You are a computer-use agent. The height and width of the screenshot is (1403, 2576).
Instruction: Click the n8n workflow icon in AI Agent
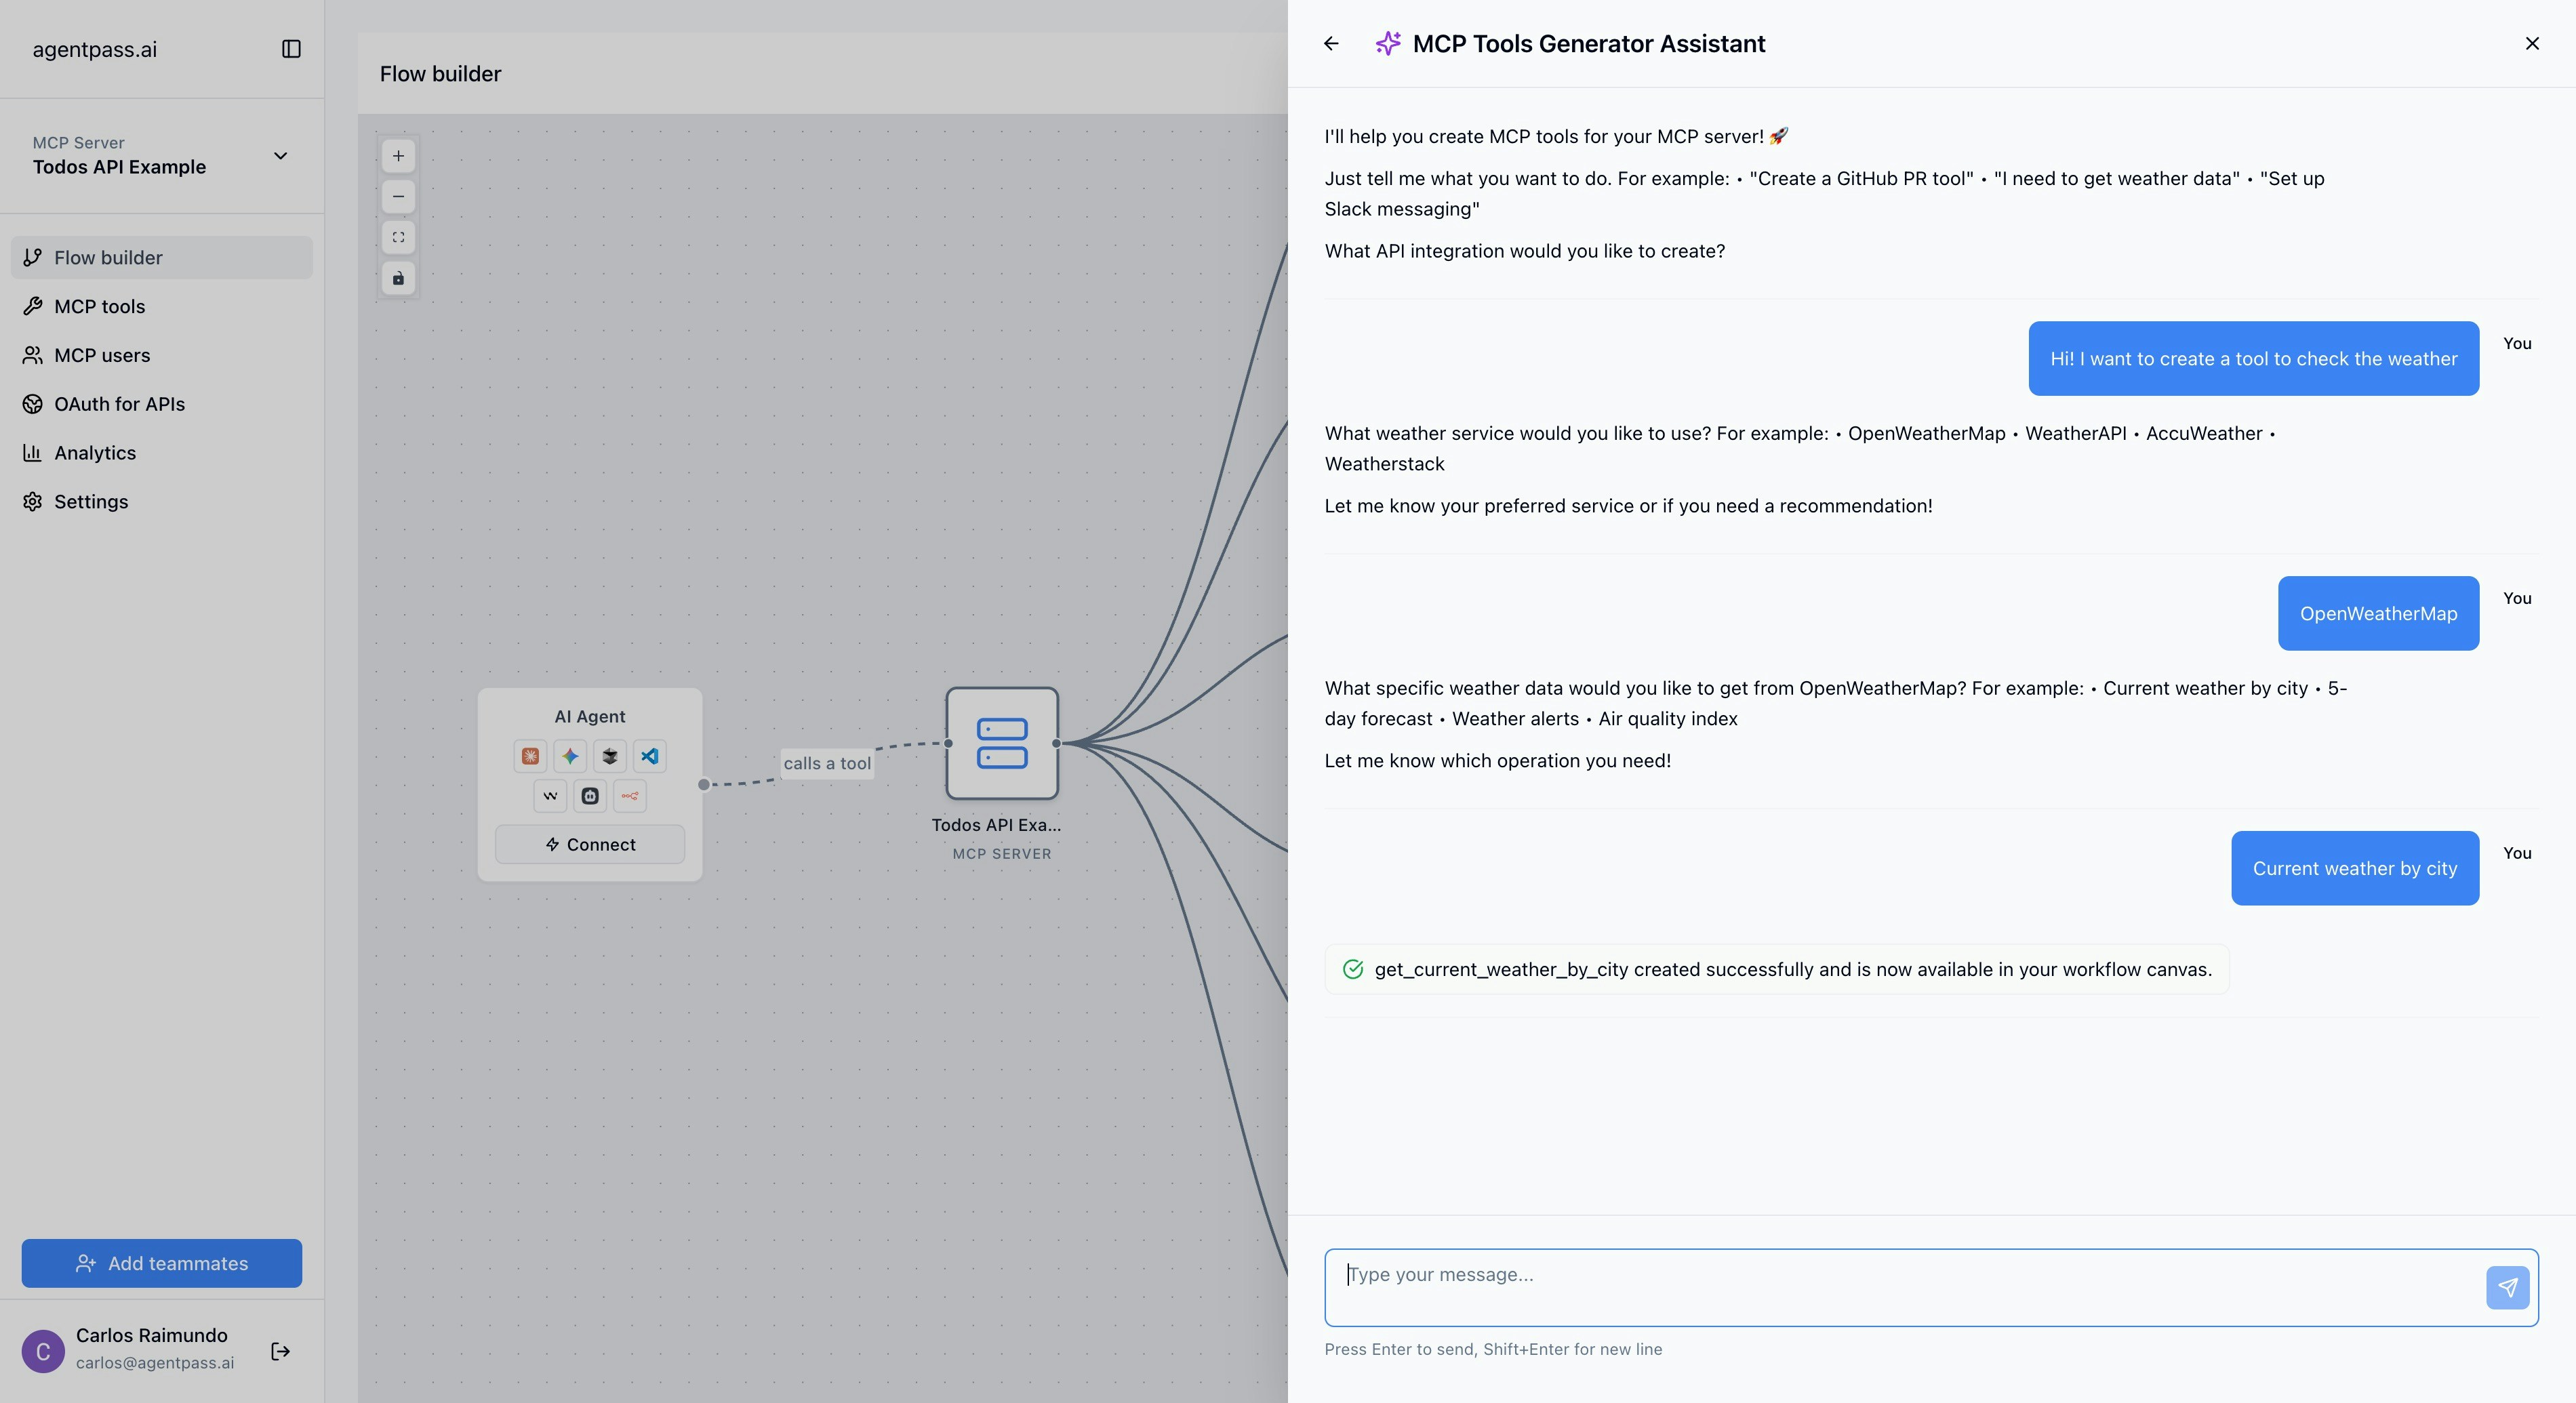pyautogui.click(x=629, y=796)
